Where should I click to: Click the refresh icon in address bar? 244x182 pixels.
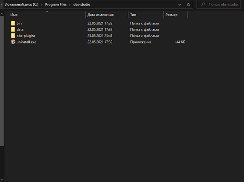click(x=189, y=4)
